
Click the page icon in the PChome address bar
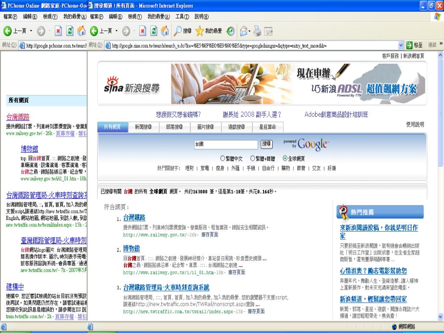[22, 45]
